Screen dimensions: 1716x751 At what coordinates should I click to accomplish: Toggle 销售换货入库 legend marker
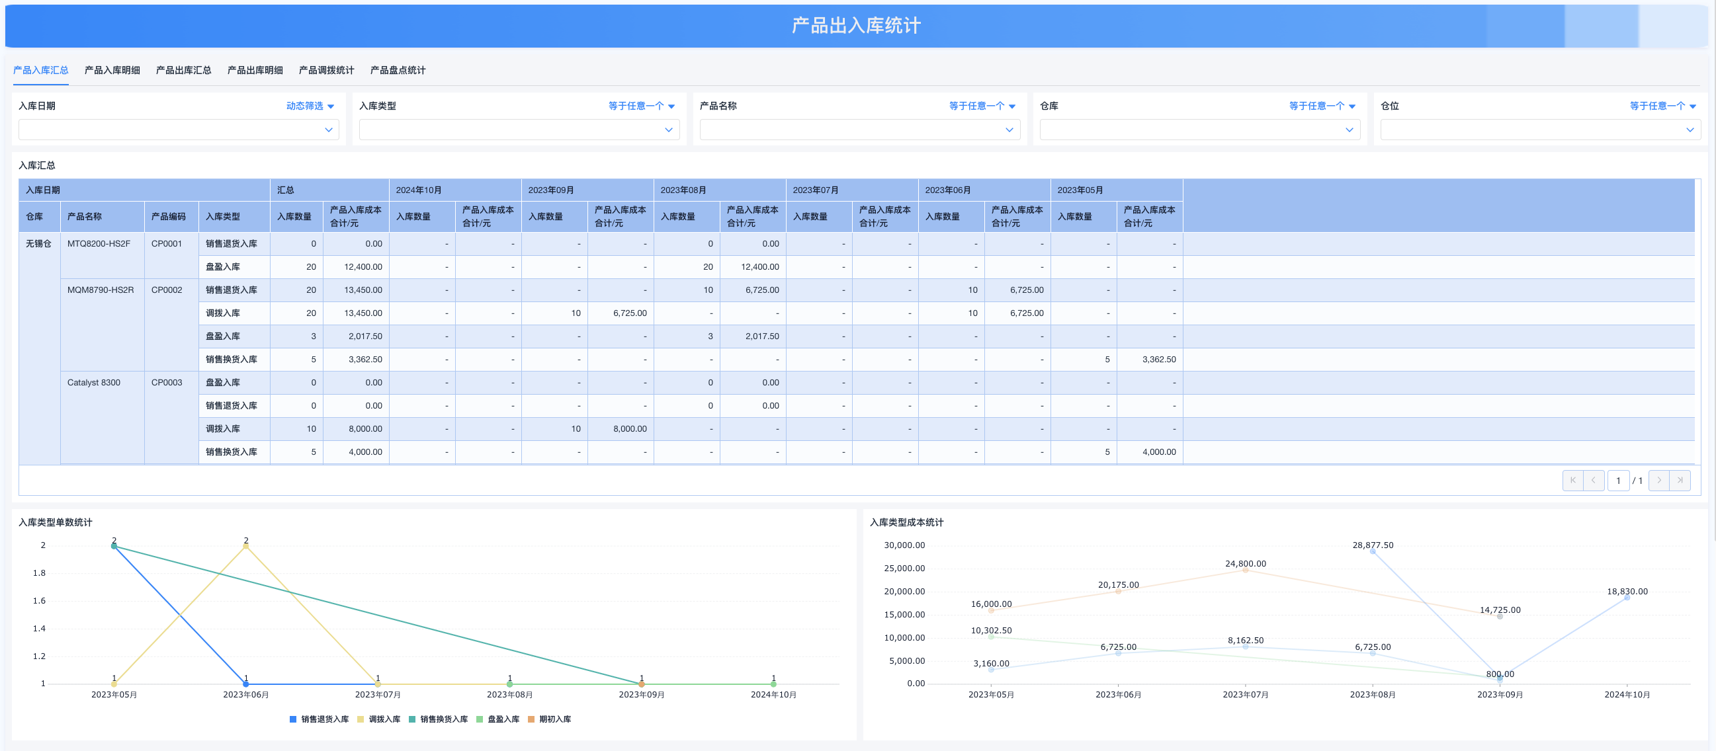412,719
